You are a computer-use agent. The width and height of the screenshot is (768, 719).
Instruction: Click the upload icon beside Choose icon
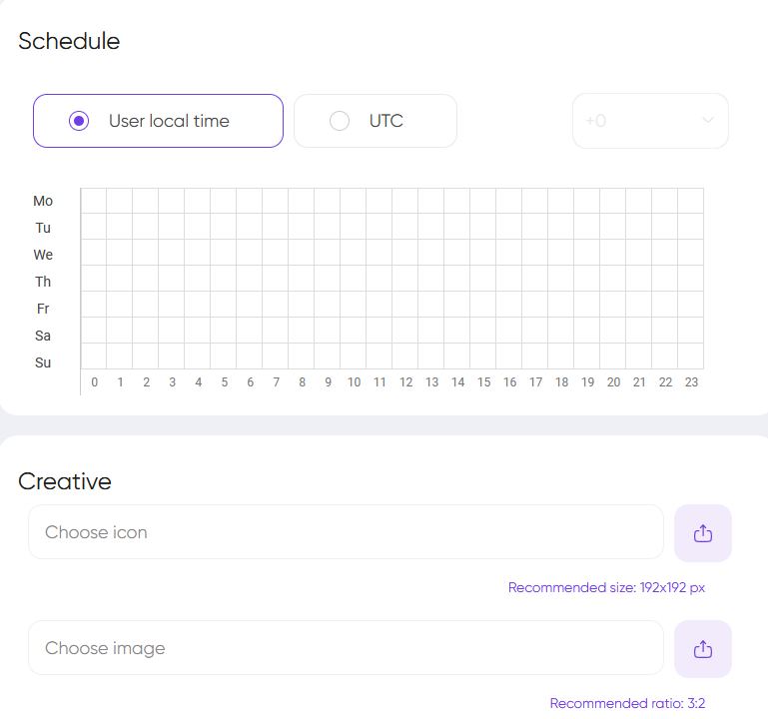703,533
